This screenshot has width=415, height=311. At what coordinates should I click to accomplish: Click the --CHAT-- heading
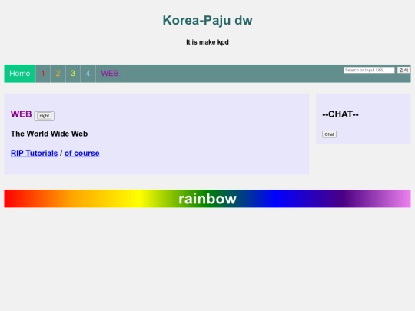(340, 114)
